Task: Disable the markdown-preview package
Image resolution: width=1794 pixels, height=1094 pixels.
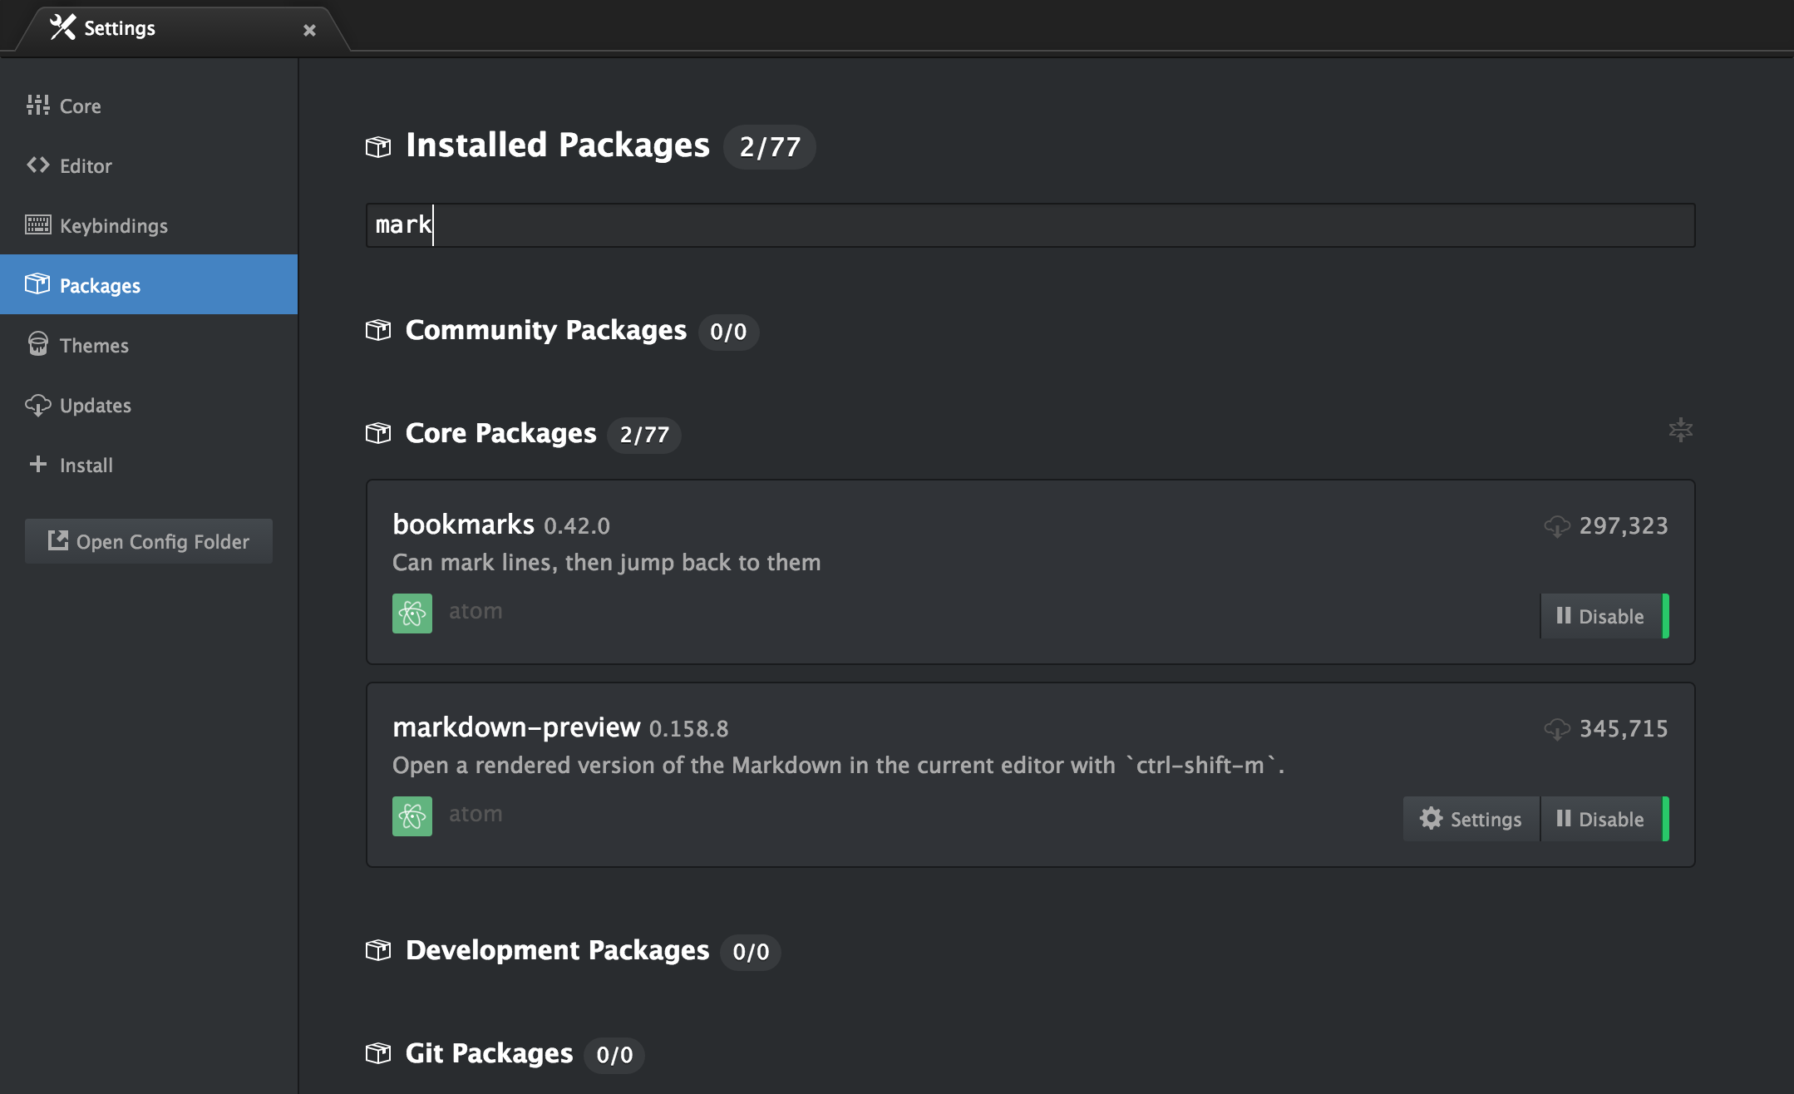Action: pos(1600,819)
